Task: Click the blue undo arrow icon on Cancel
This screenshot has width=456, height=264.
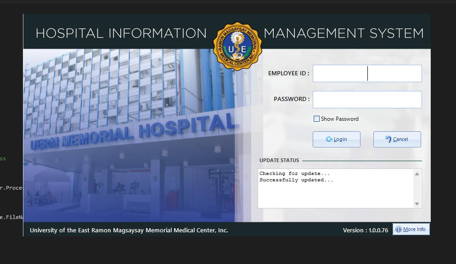Action: [x=388, y=139]
